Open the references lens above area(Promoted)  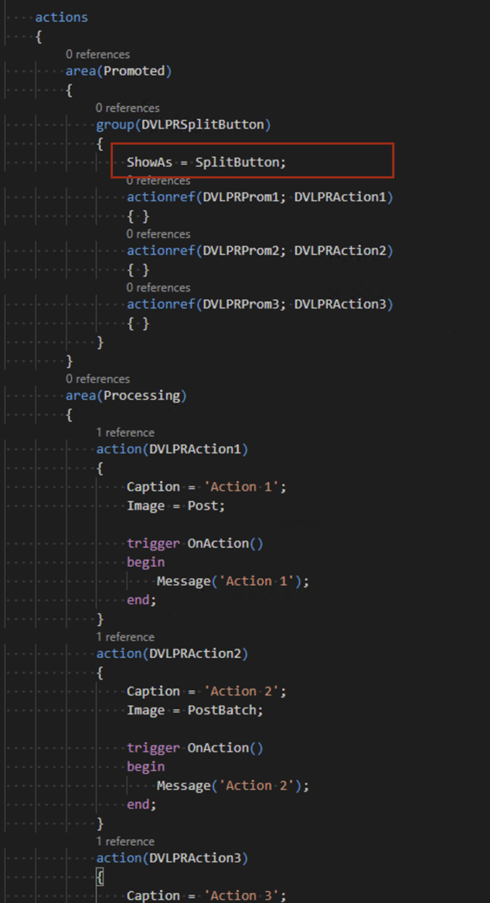(98, 55)
